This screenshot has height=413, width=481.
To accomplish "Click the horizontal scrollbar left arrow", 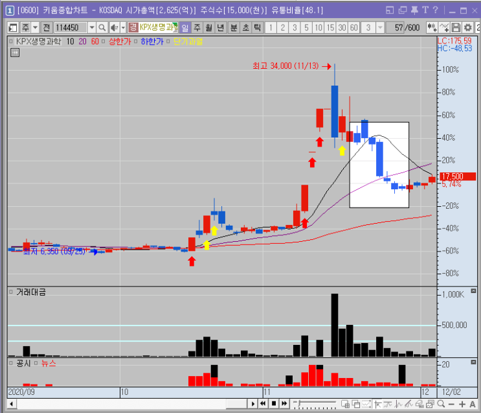I will 12,404.
